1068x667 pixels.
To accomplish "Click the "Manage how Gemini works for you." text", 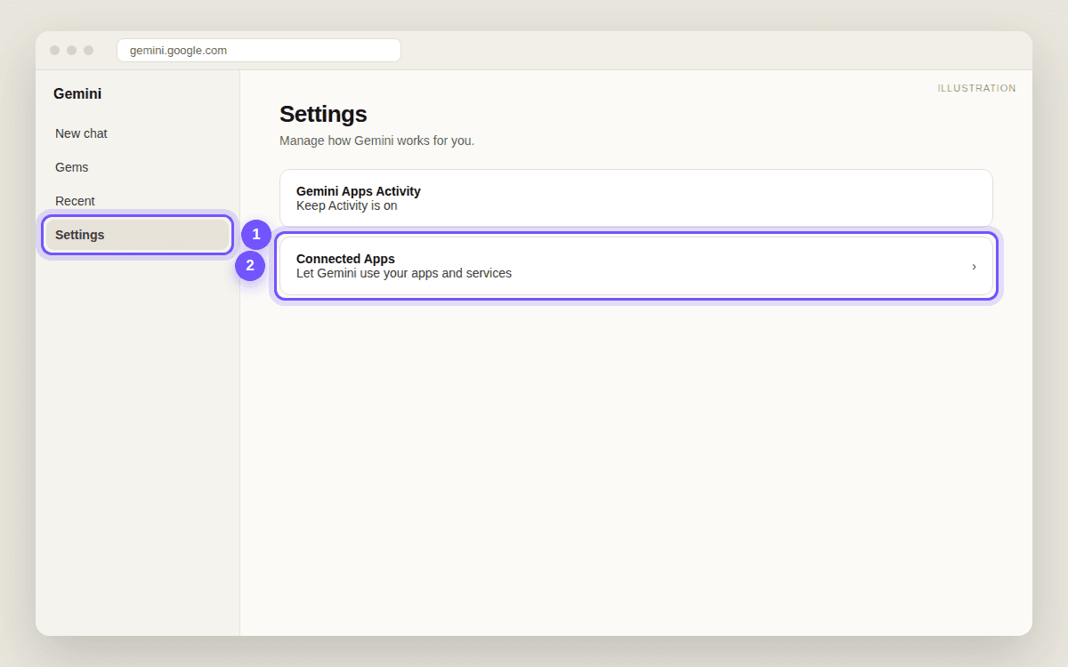I will point(376,141).
